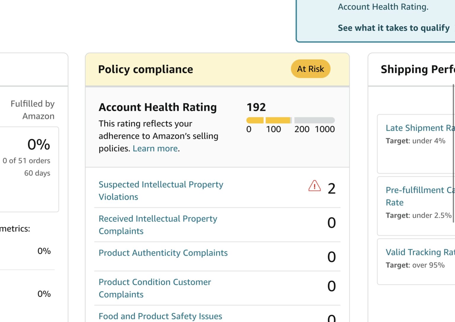The height and width of the screenshot is (322, 455).
Task: Click the Product Authenticity Complaints count 0
Action: [x=331, y=257]
